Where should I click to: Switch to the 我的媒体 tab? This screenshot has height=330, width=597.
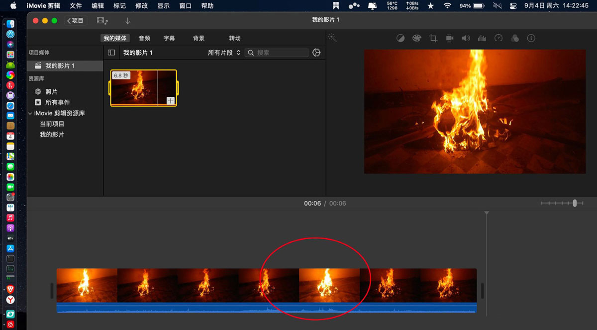click(115, 38)
